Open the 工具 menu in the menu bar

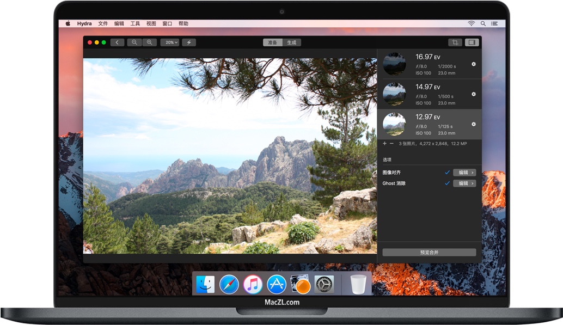[x=136, y=23]
